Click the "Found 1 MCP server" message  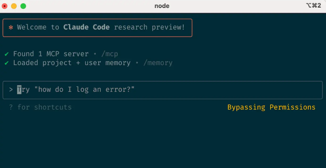pyautogui.click(x=51, y=54)
